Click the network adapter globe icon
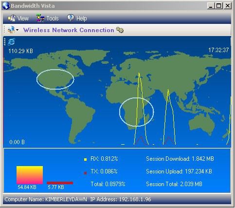The width and height of the screenshot is (235, 208). tap(11, 30)
